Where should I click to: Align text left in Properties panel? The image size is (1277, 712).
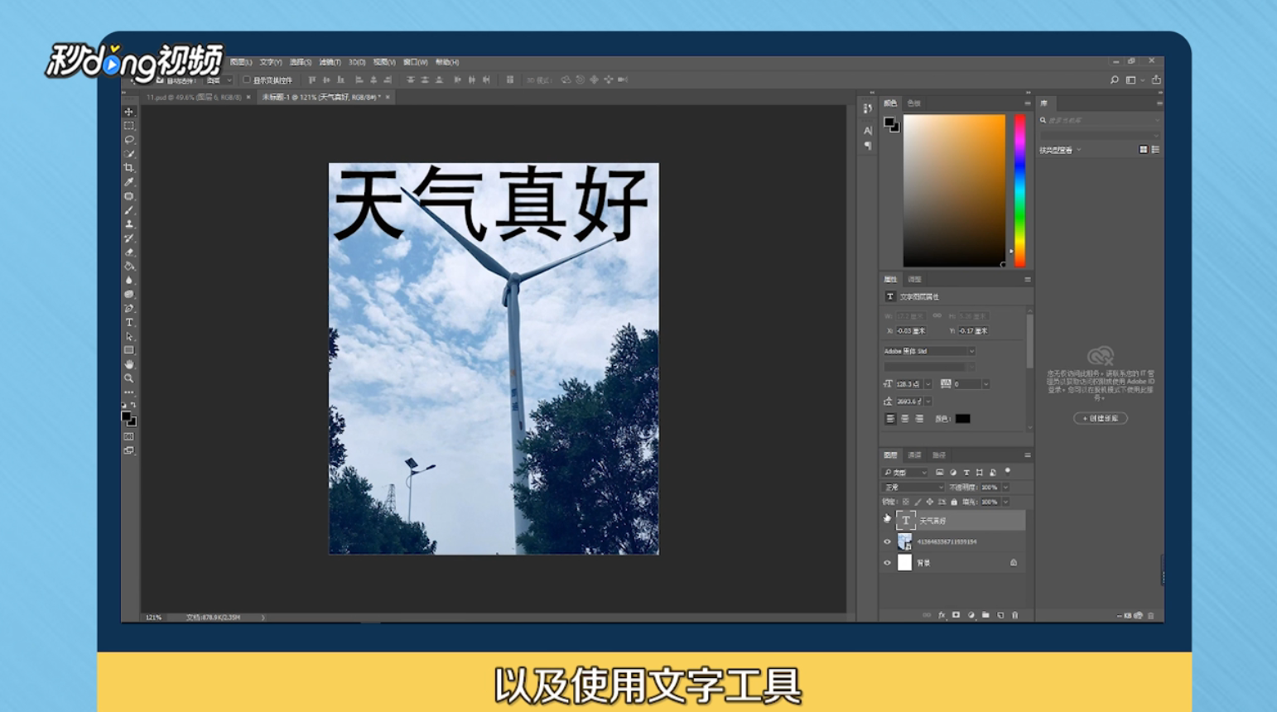coord(890,419)
